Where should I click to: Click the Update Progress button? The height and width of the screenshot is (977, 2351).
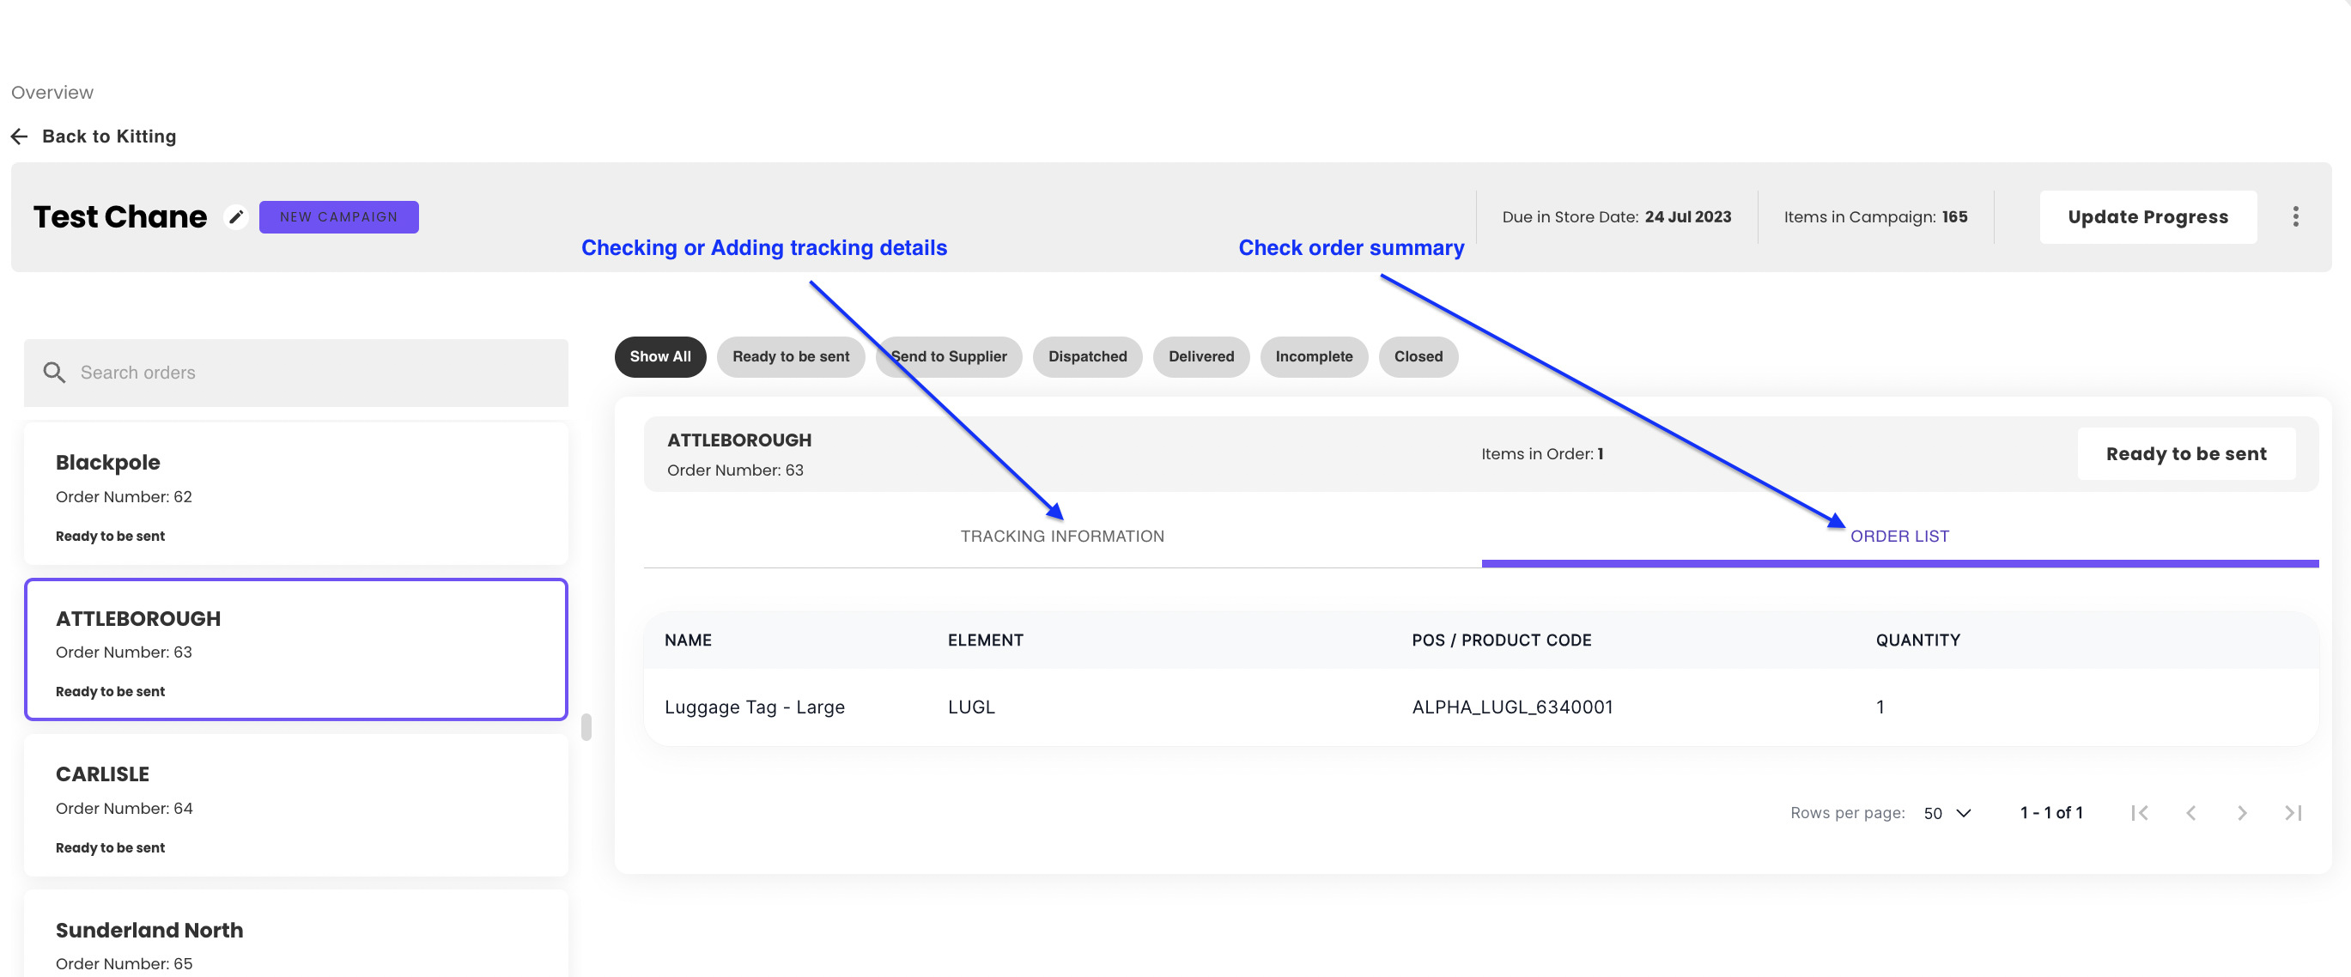tap(2147, 217)
